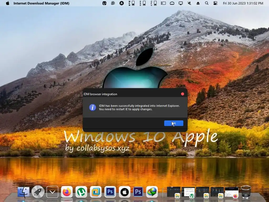
Task: Open the Control Center toggles icon
Action: pyautogui.click(x=215, y=3)
